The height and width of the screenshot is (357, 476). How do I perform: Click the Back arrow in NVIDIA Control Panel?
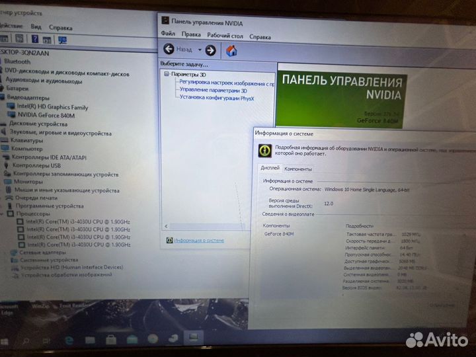coord(169,49)
